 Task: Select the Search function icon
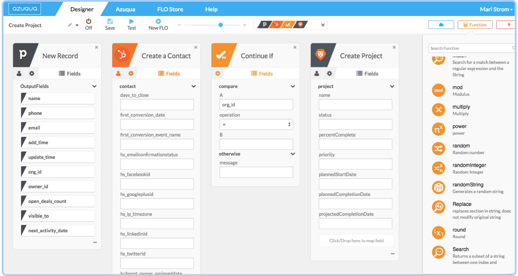pyautogui.click(x=439, y=252)
